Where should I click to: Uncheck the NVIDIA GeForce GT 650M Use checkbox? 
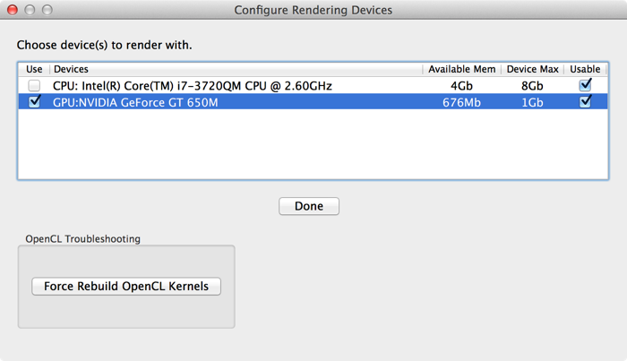click(34, 101)
